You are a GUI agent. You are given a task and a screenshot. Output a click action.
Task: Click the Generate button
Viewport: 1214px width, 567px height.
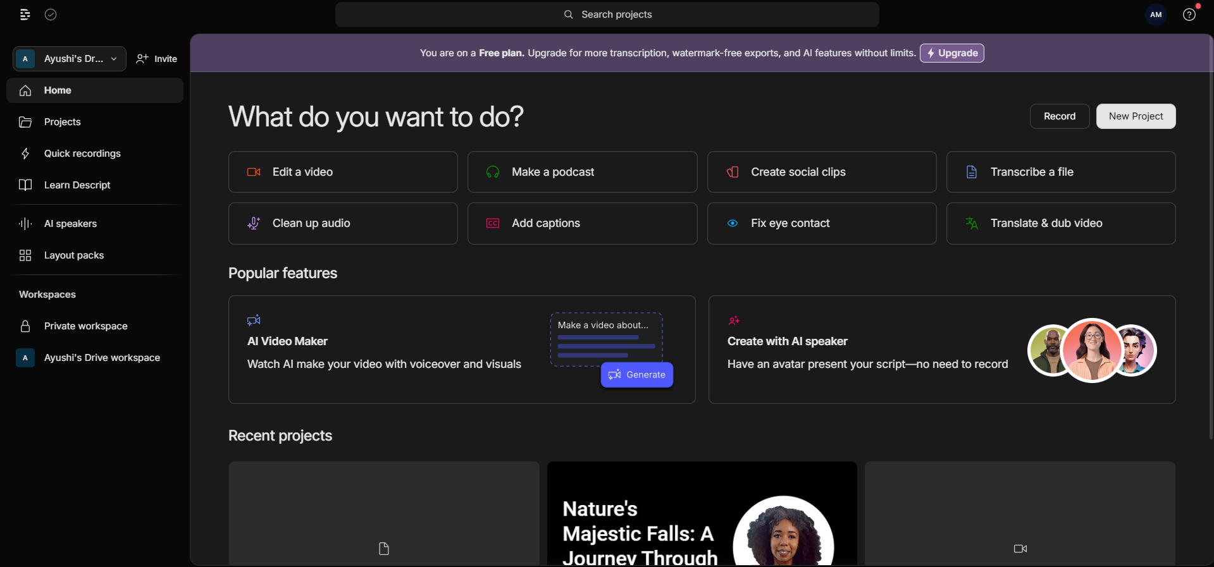tap(637, 375)
